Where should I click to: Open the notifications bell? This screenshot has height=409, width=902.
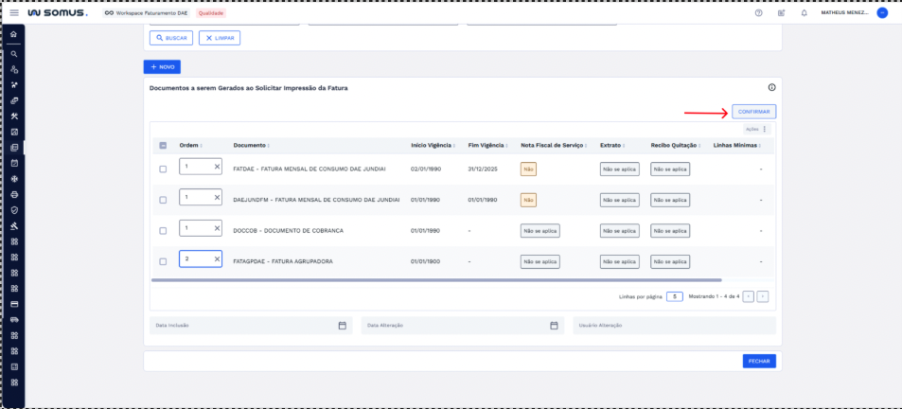(805, 13)
